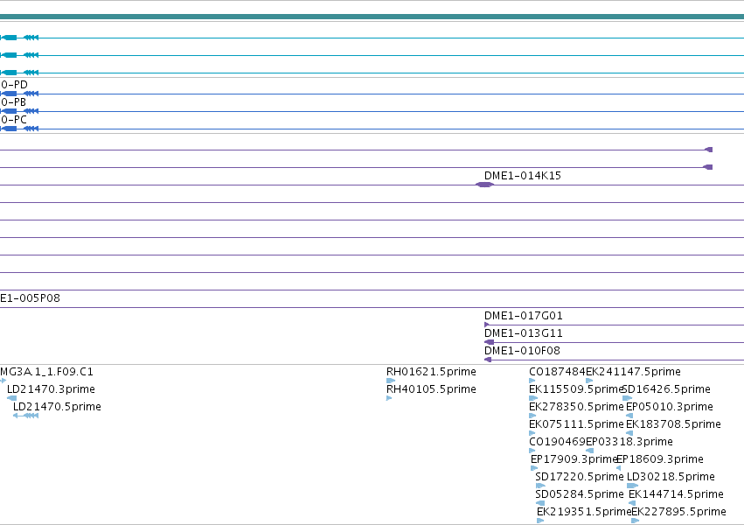Select the EP17909.3prime EST label

(574, 459)
